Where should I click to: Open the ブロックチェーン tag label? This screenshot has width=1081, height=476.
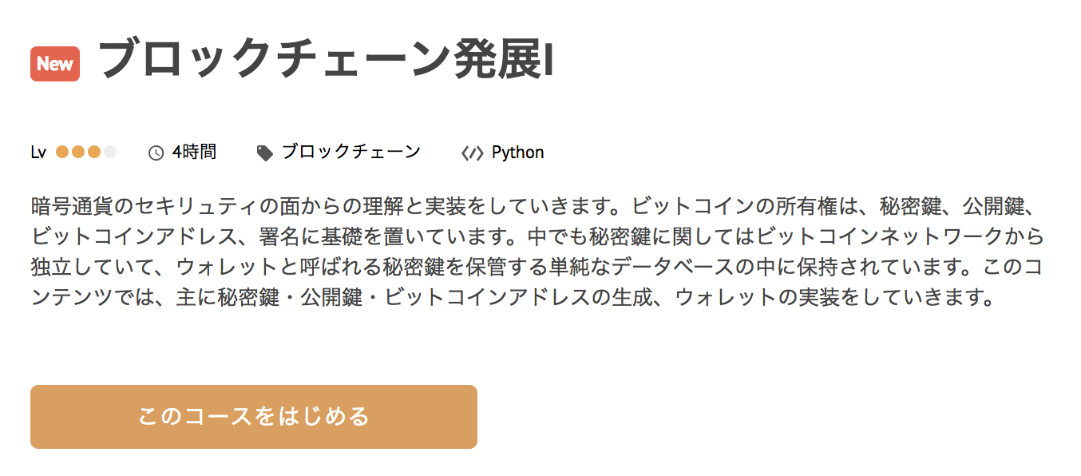(x=350, y=152)
